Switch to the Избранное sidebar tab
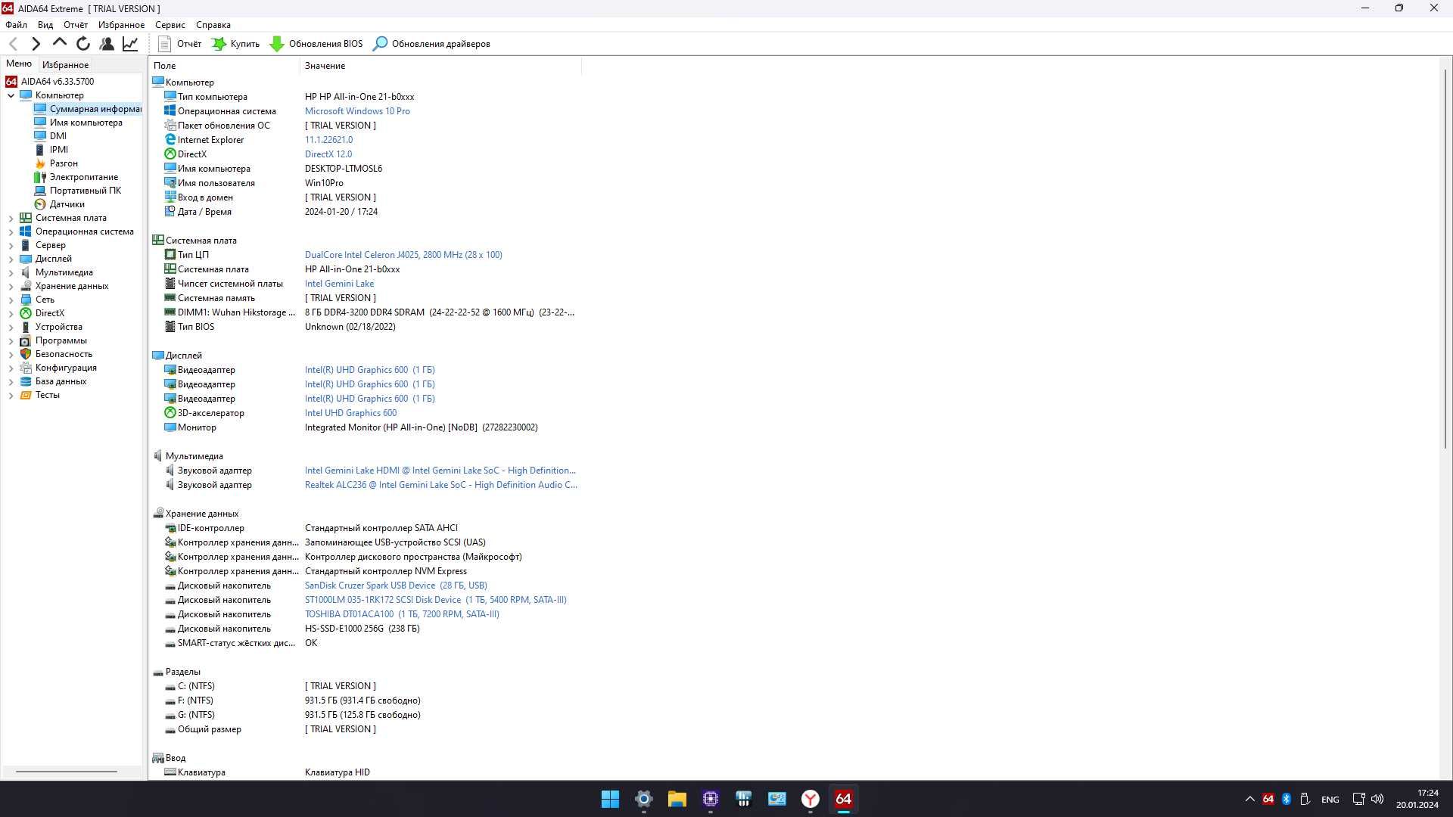The image size is (1453, 817). (x=65, y=64)
